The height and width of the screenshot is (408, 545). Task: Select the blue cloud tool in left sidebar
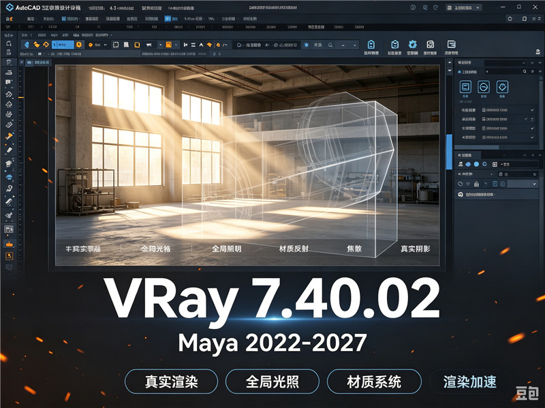[x=9, y=177]
